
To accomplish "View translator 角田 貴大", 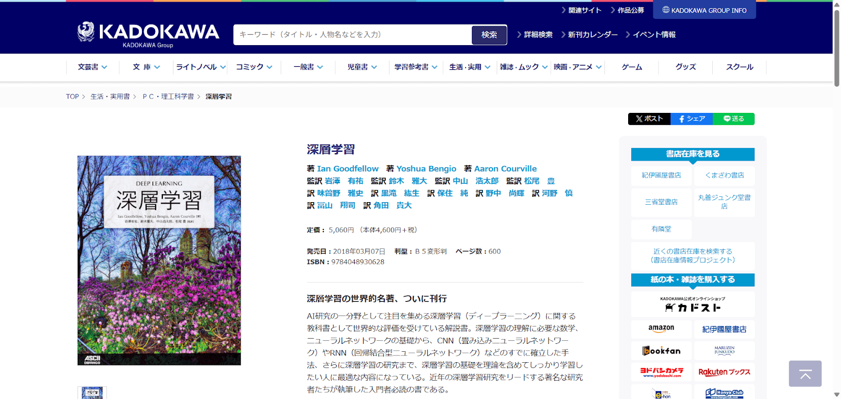I will pyautogui.click(x=393, y=205).
